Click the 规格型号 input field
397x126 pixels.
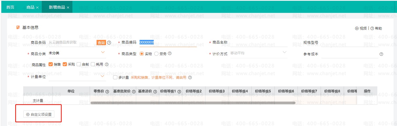(350, 43)
